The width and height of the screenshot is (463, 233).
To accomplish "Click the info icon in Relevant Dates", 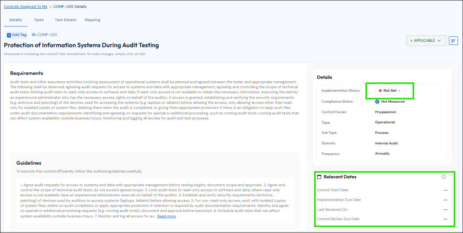I will click(x=443, y=177).
